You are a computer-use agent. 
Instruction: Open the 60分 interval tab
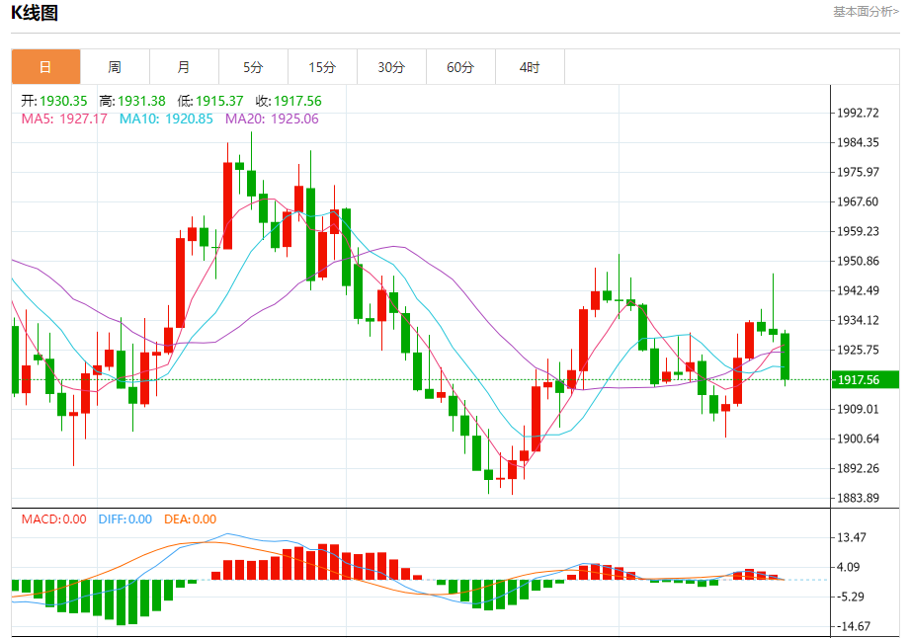[460, 67]
